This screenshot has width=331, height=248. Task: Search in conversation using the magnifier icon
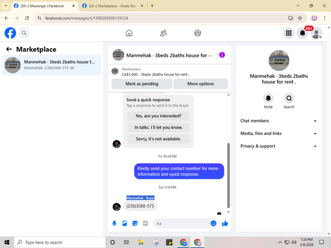pyautogui.click(x=289, y=99)
